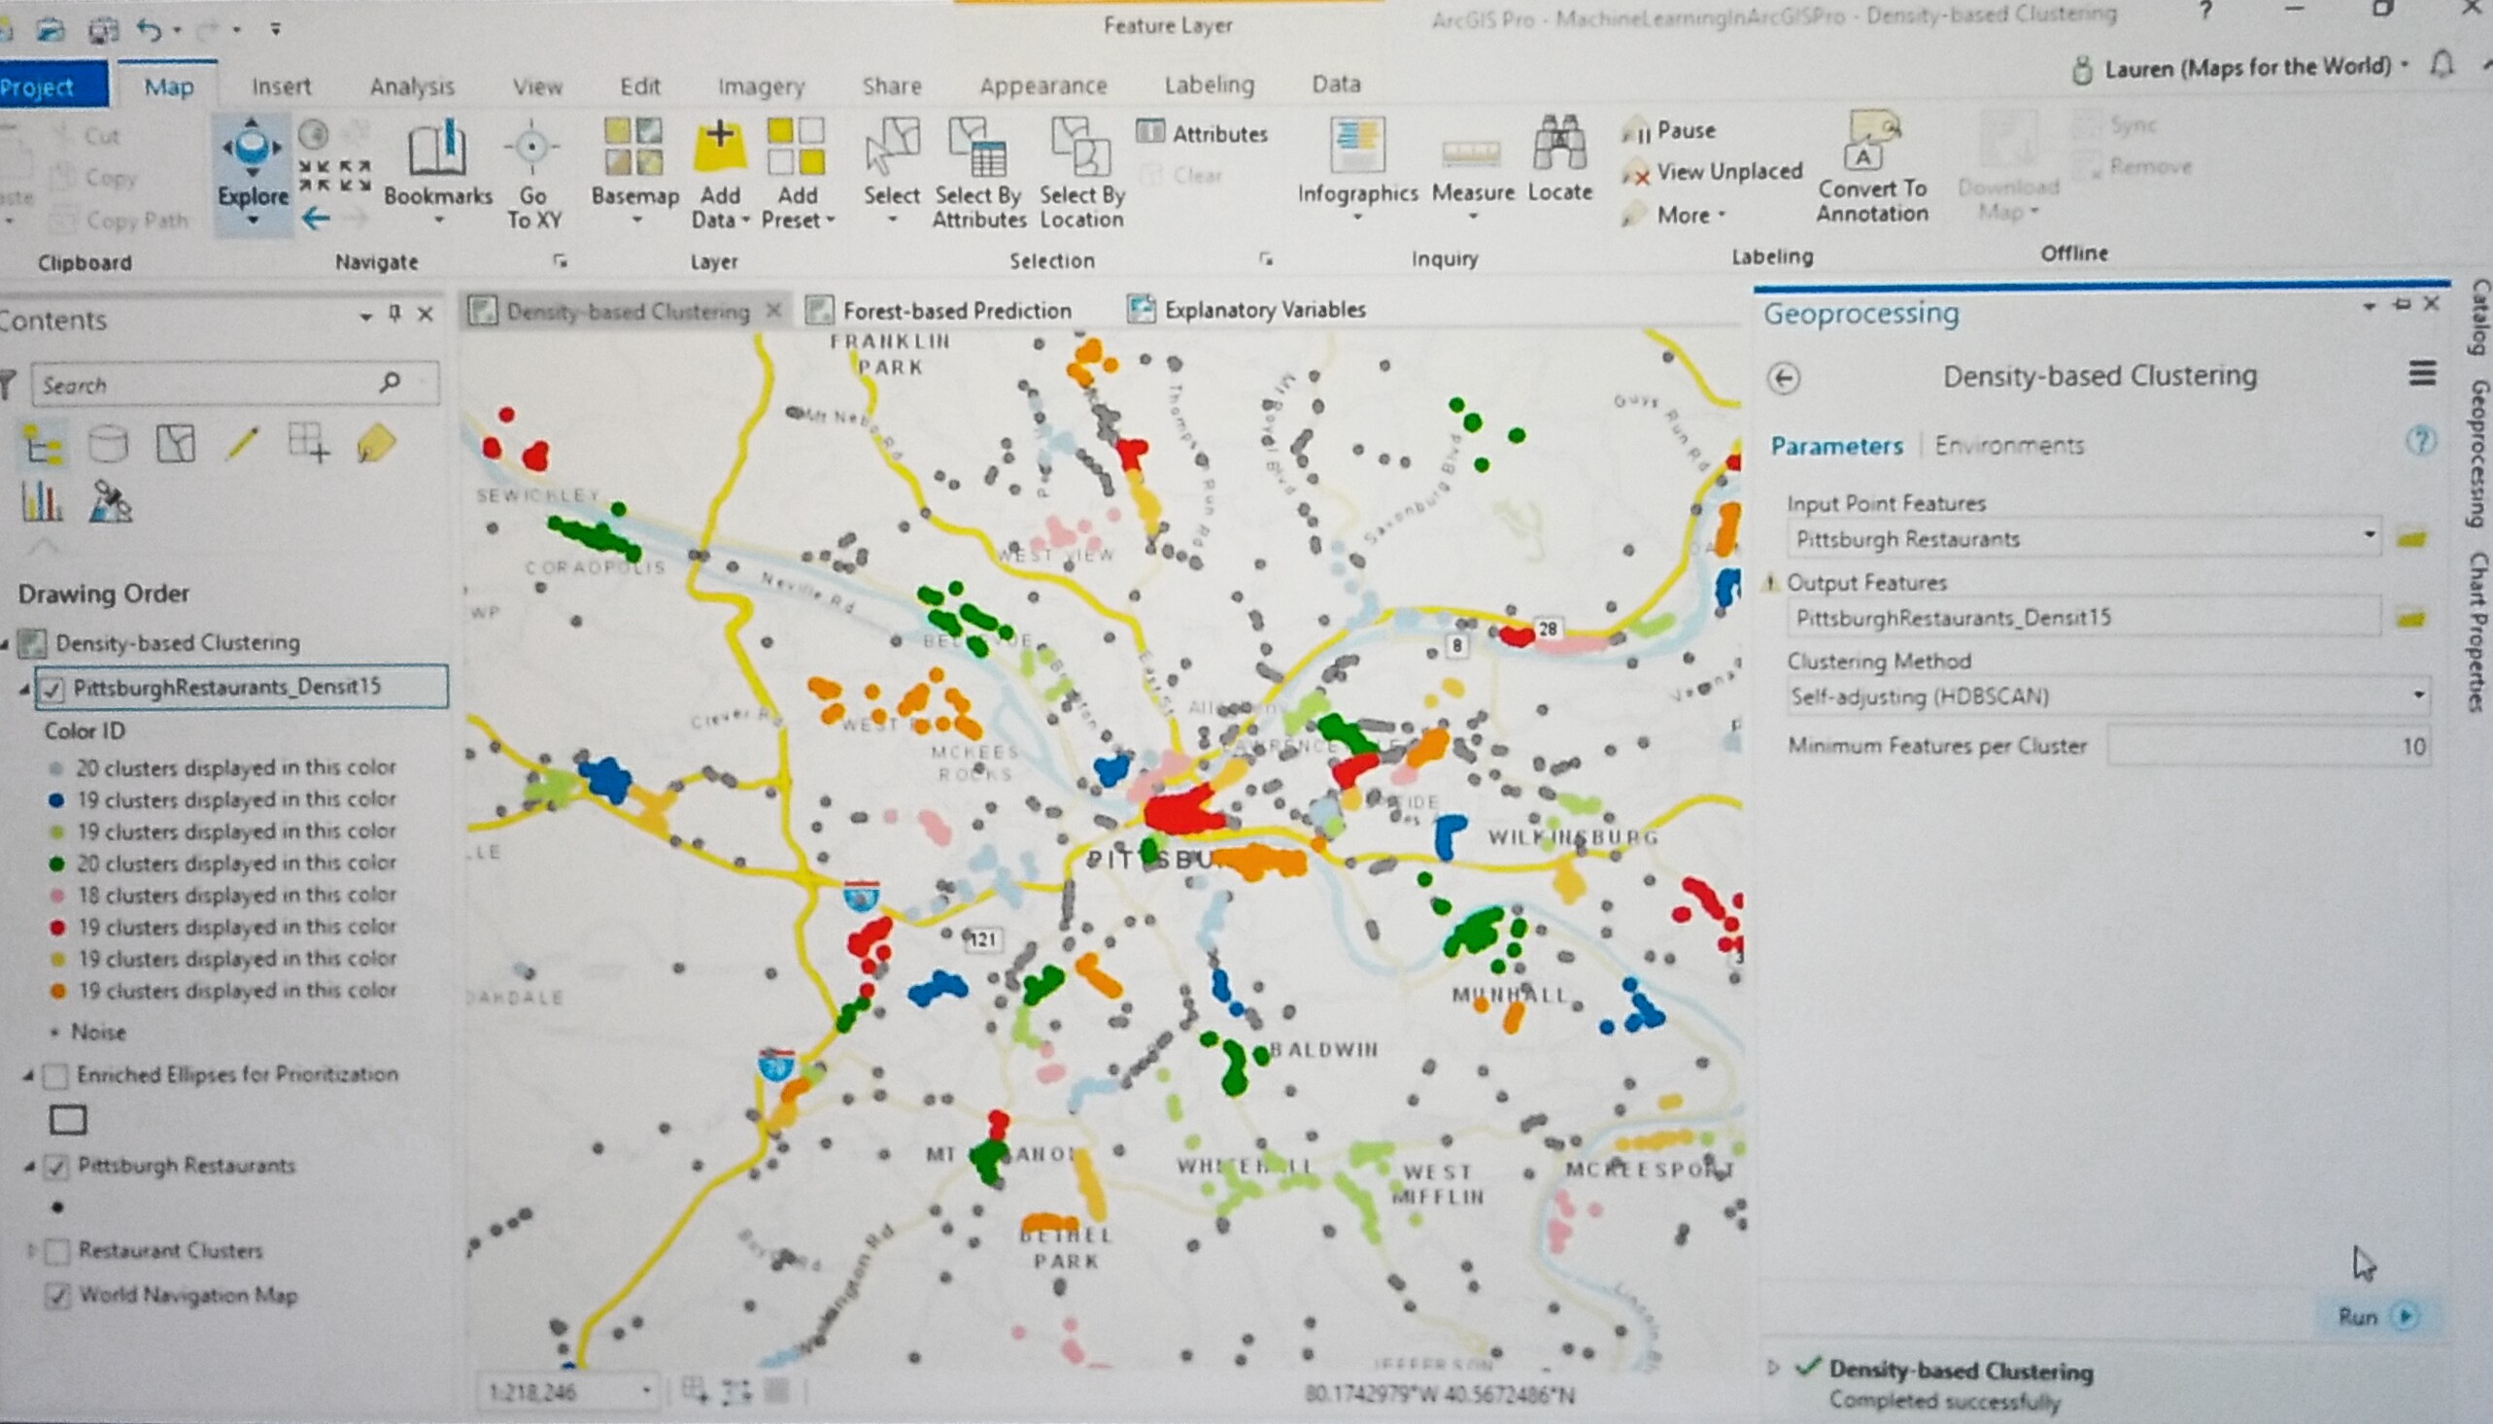Go back in Geoprocessing pane

(1784, 379)
